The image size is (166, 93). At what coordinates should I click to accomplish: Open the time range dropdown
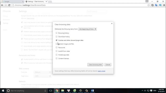[87, 29]
